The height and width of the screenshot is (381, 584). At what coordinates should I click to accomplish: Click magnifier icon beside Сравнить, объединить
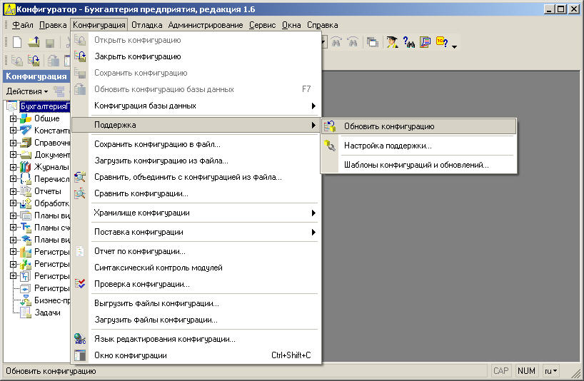(80, 177)
